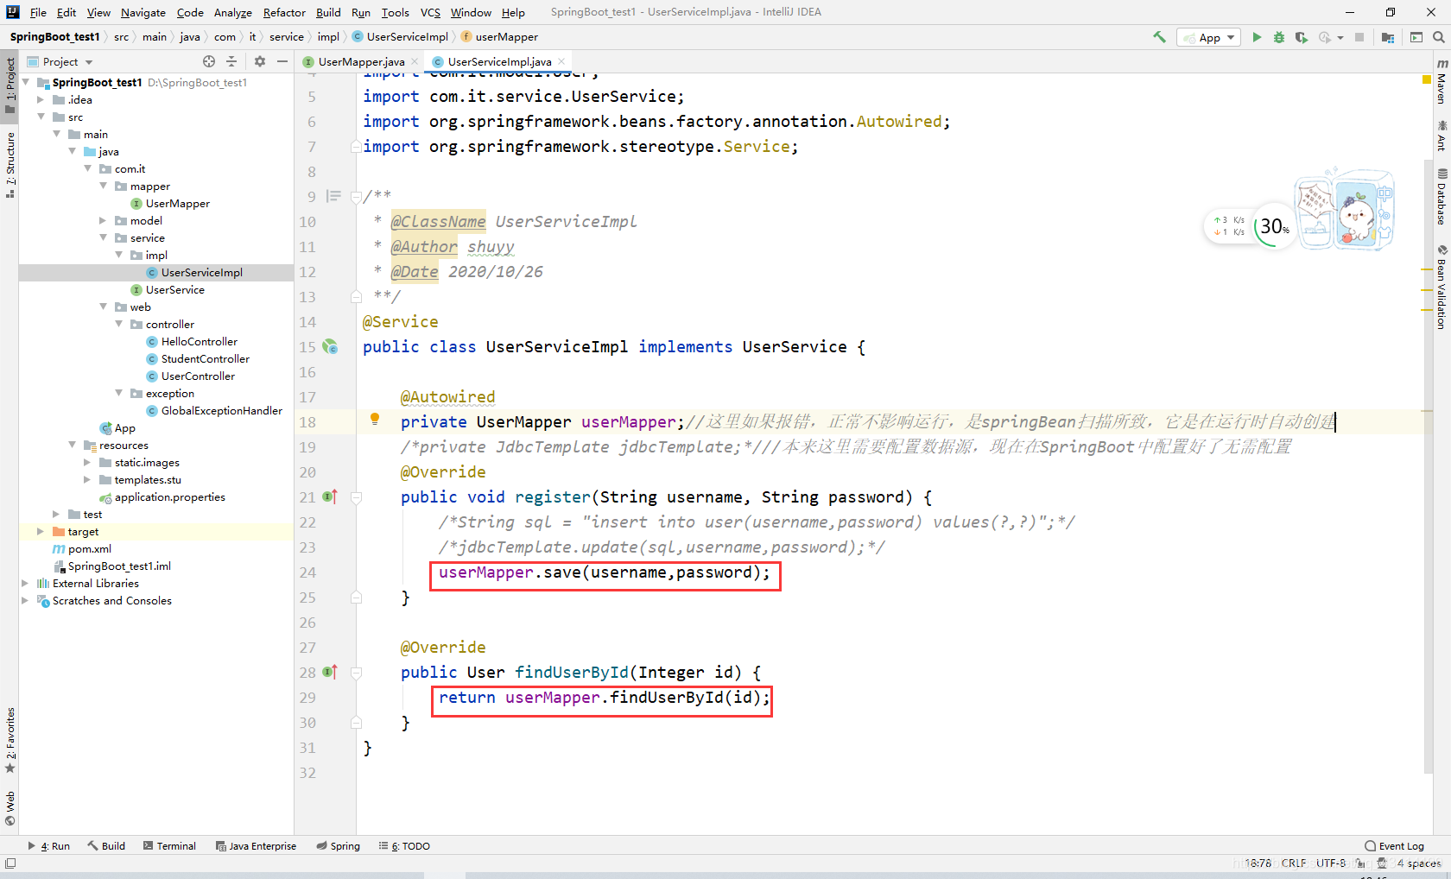Click the rendered-doc toggle icon on line 9
Screen dimensions: 1451x879
(x=333, y=196)
